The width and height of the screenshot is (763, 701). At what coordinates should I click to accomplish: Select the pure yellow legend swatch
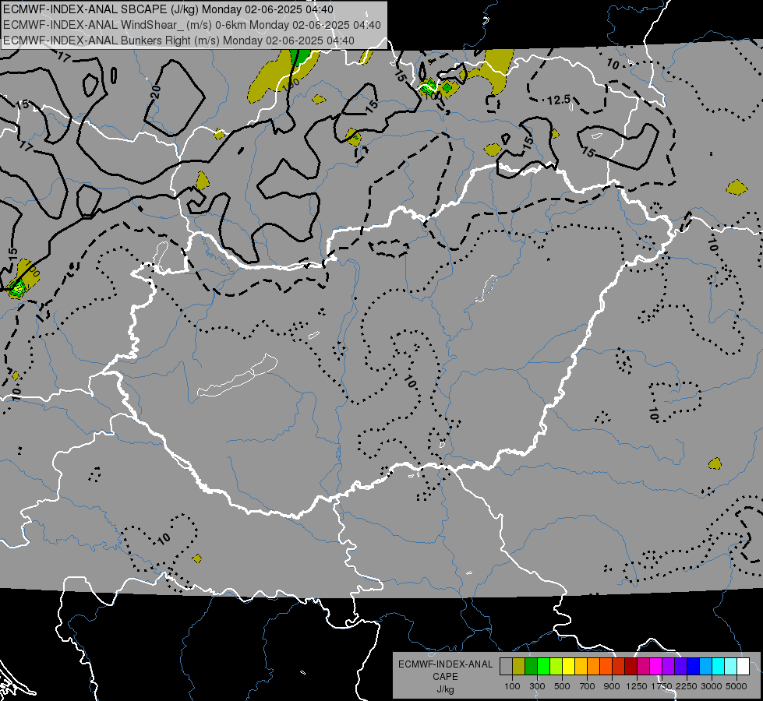(x=568, y=667)
